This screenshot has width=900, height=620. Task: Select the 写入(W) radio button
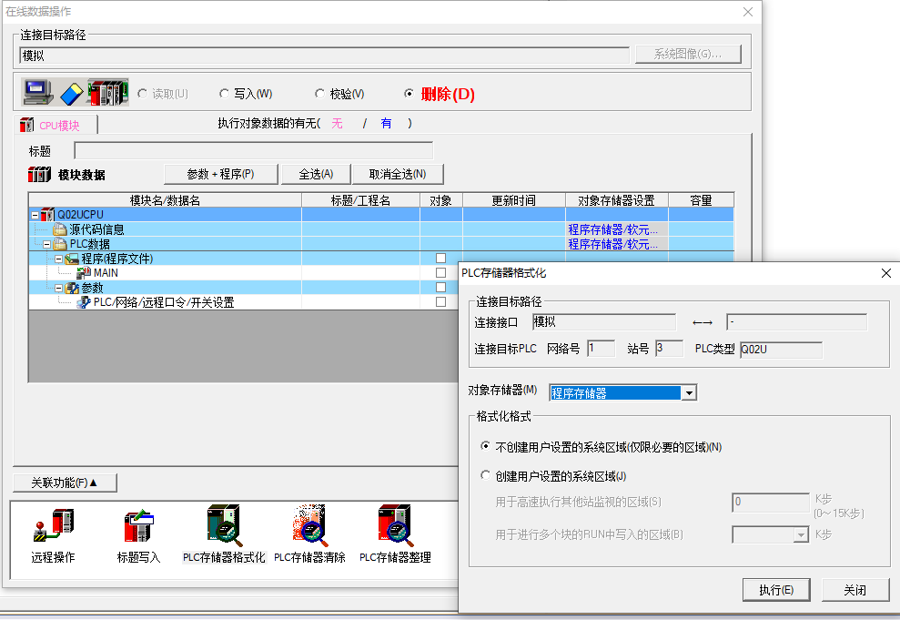225,94
